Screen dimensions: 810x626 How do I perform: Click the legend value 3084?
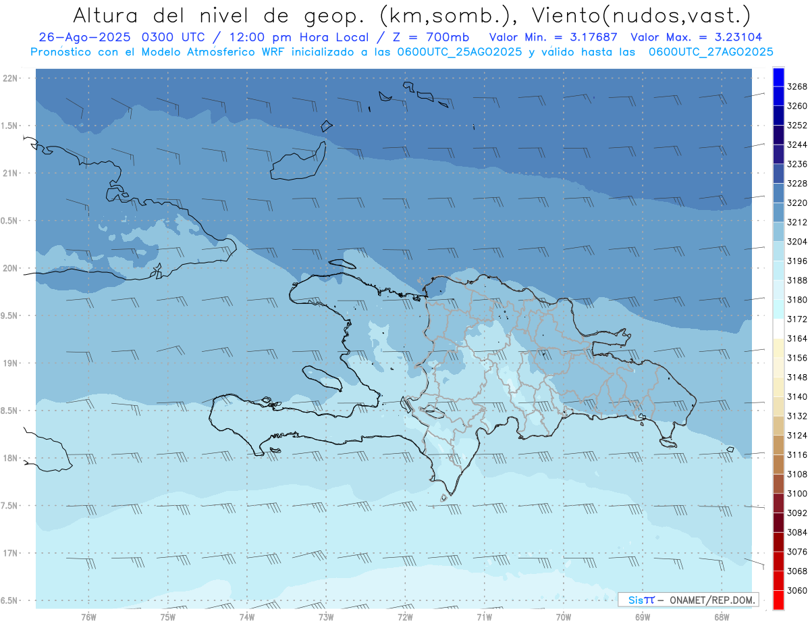(796, 532)
